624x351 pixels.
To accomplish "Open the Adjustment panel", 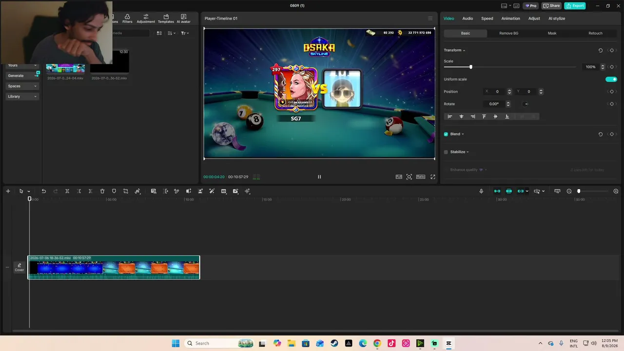I will coord(146,19).
